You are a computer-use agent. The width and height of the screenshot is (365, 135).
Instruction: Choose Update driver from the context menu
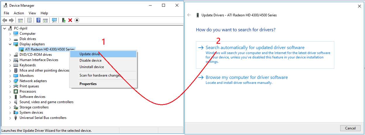point(90,54)
